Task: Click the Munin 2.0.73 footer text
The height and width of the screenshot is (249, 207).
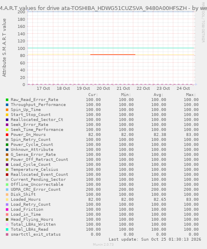Action: (103, 244)
